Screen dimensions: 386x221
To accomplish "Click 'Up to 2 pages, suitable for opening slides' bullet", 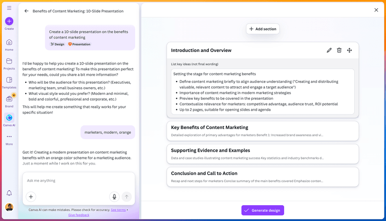I will coord(225,110).
